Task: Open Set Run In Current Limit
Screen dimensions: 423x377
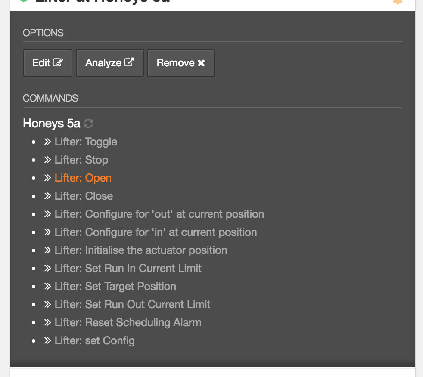Action: (128, 269)
